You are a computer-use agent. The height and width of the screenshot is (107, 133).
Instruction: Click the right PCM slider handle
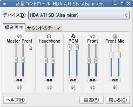pos(77,47)
